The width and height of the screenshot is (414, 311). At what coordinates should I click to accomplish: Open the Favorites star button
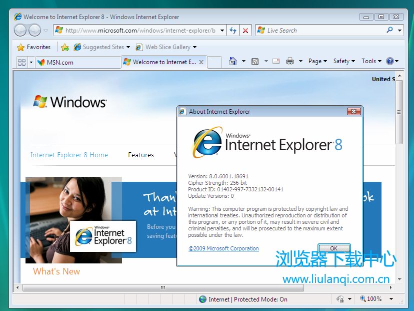point(33,47)
